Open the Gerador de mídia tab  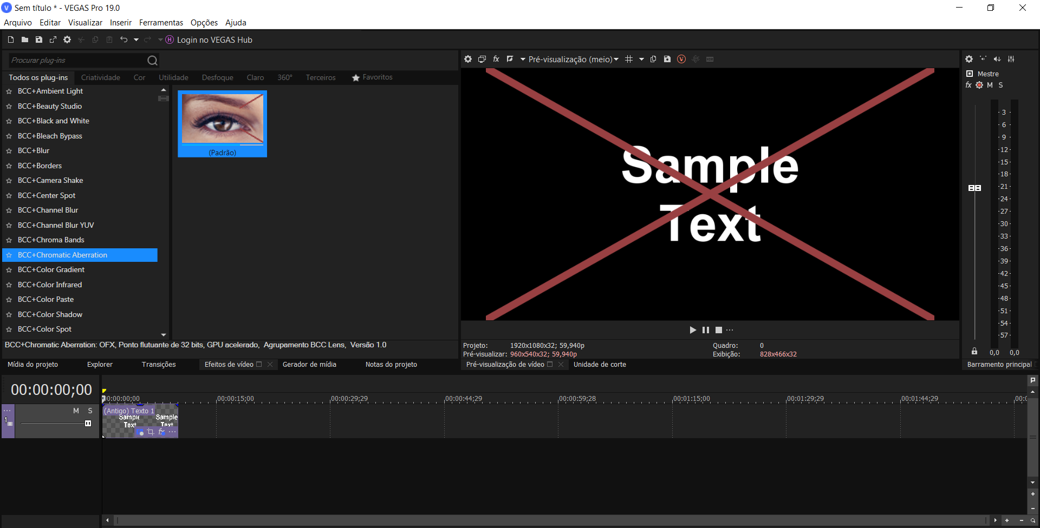point(309,365)
